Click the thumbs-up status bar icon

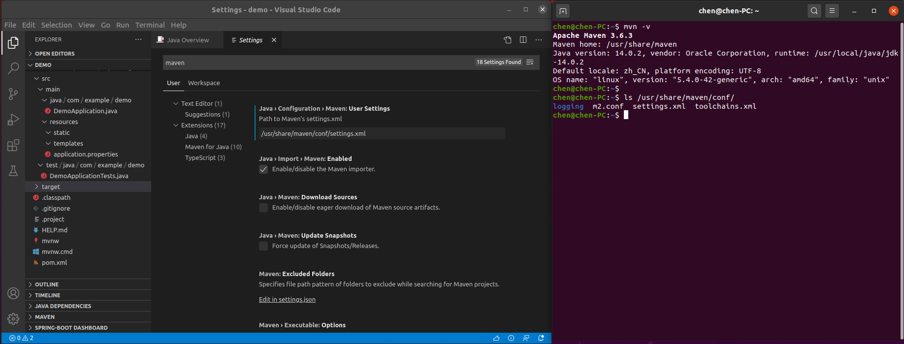click(x=496, y=338)
